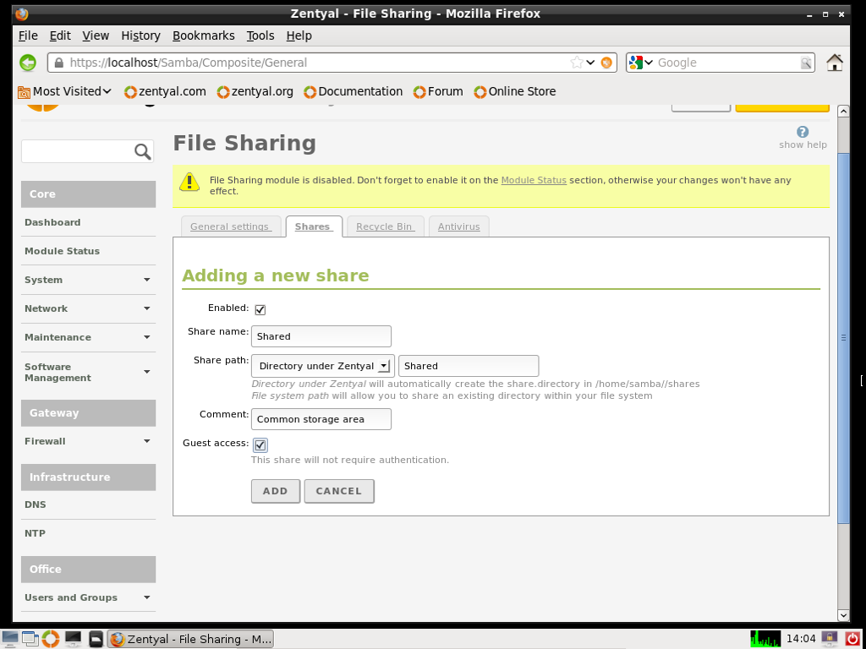Click the red power button in taskbar
Image resolution: width=866 pixels, height=649 pixels.
coord(852,639)
